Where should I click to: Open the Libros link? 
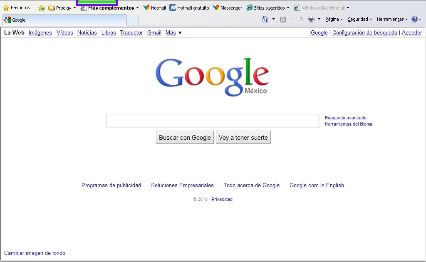pyautogui.click(x=109, y=32)
